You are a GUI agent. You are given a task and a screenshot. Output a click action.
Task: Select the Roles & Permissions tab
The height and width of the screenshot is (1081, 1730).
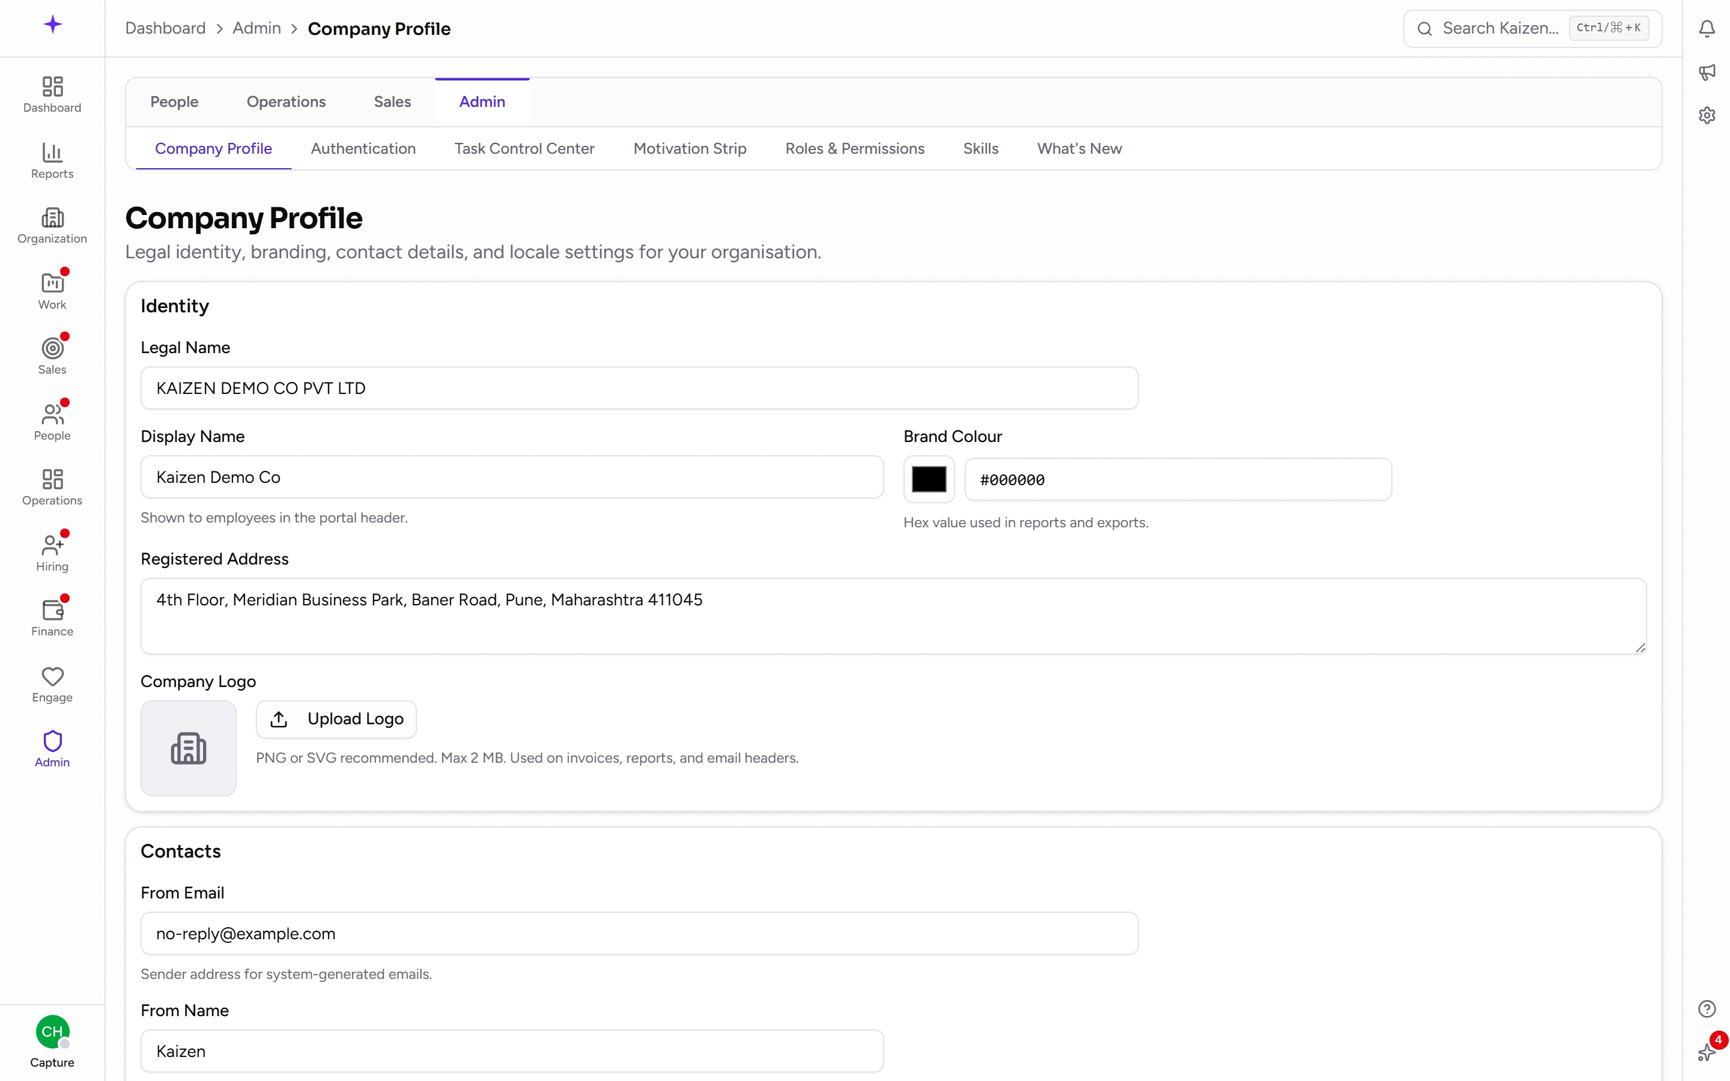point(854,149)
